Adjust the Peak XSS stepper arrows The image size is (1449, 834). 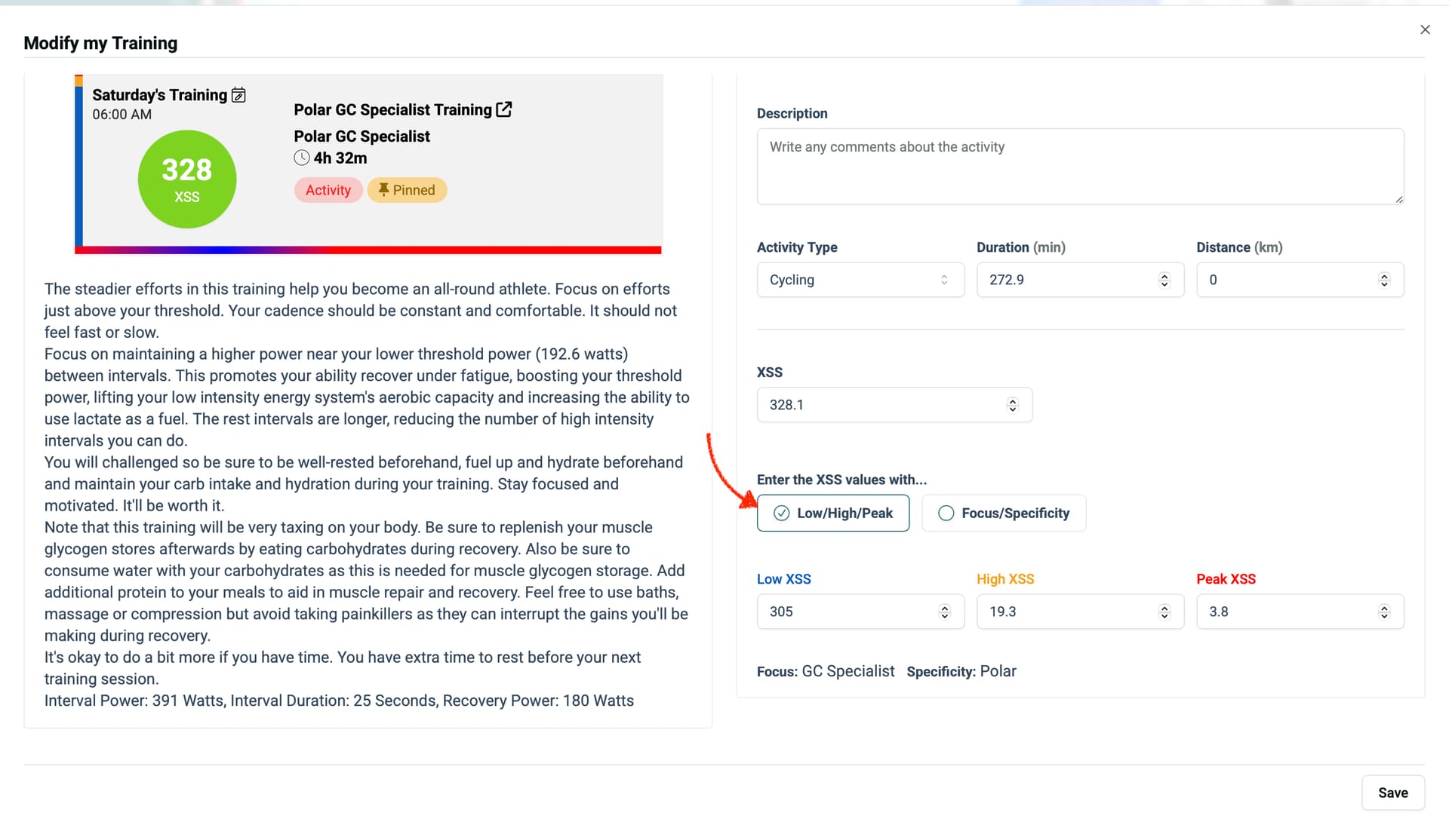(1384, 612)
